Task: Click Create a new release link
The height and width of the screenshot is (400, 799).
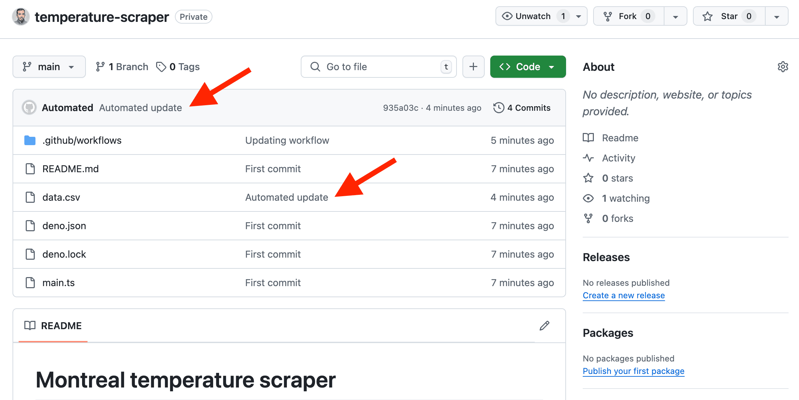Action: pyautogui.click(x=623, y=295)
